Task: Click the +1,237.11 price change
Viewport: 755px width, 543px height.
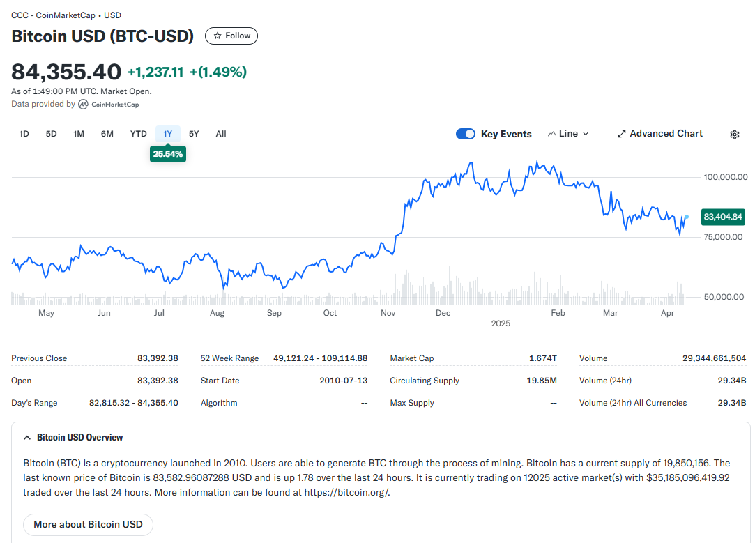Action: pyautogui.click(x=155, y=72)
